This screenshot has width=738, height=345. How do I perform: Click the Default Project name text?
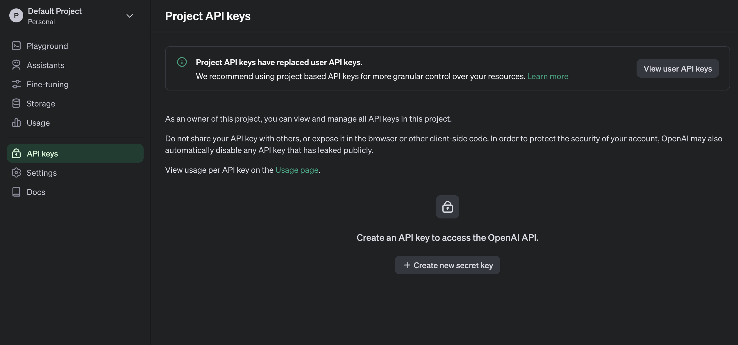click(55, 11)
